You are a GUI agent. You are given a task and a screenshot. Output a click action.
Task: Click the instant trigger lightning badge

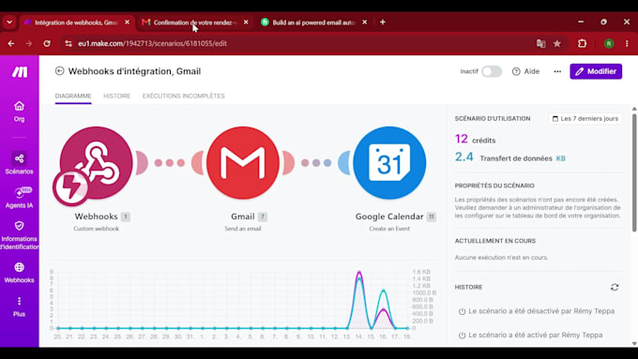pos(70,187)
